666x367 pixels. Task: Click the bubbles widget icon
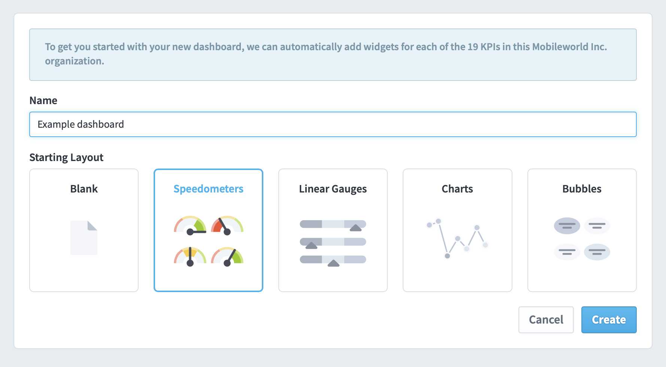click(582, 239)
